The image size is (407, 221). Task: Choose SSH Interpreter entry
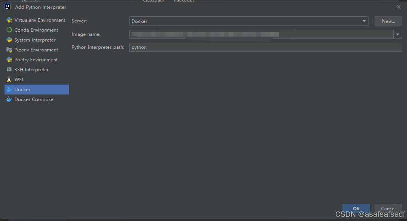pos(37,69)
